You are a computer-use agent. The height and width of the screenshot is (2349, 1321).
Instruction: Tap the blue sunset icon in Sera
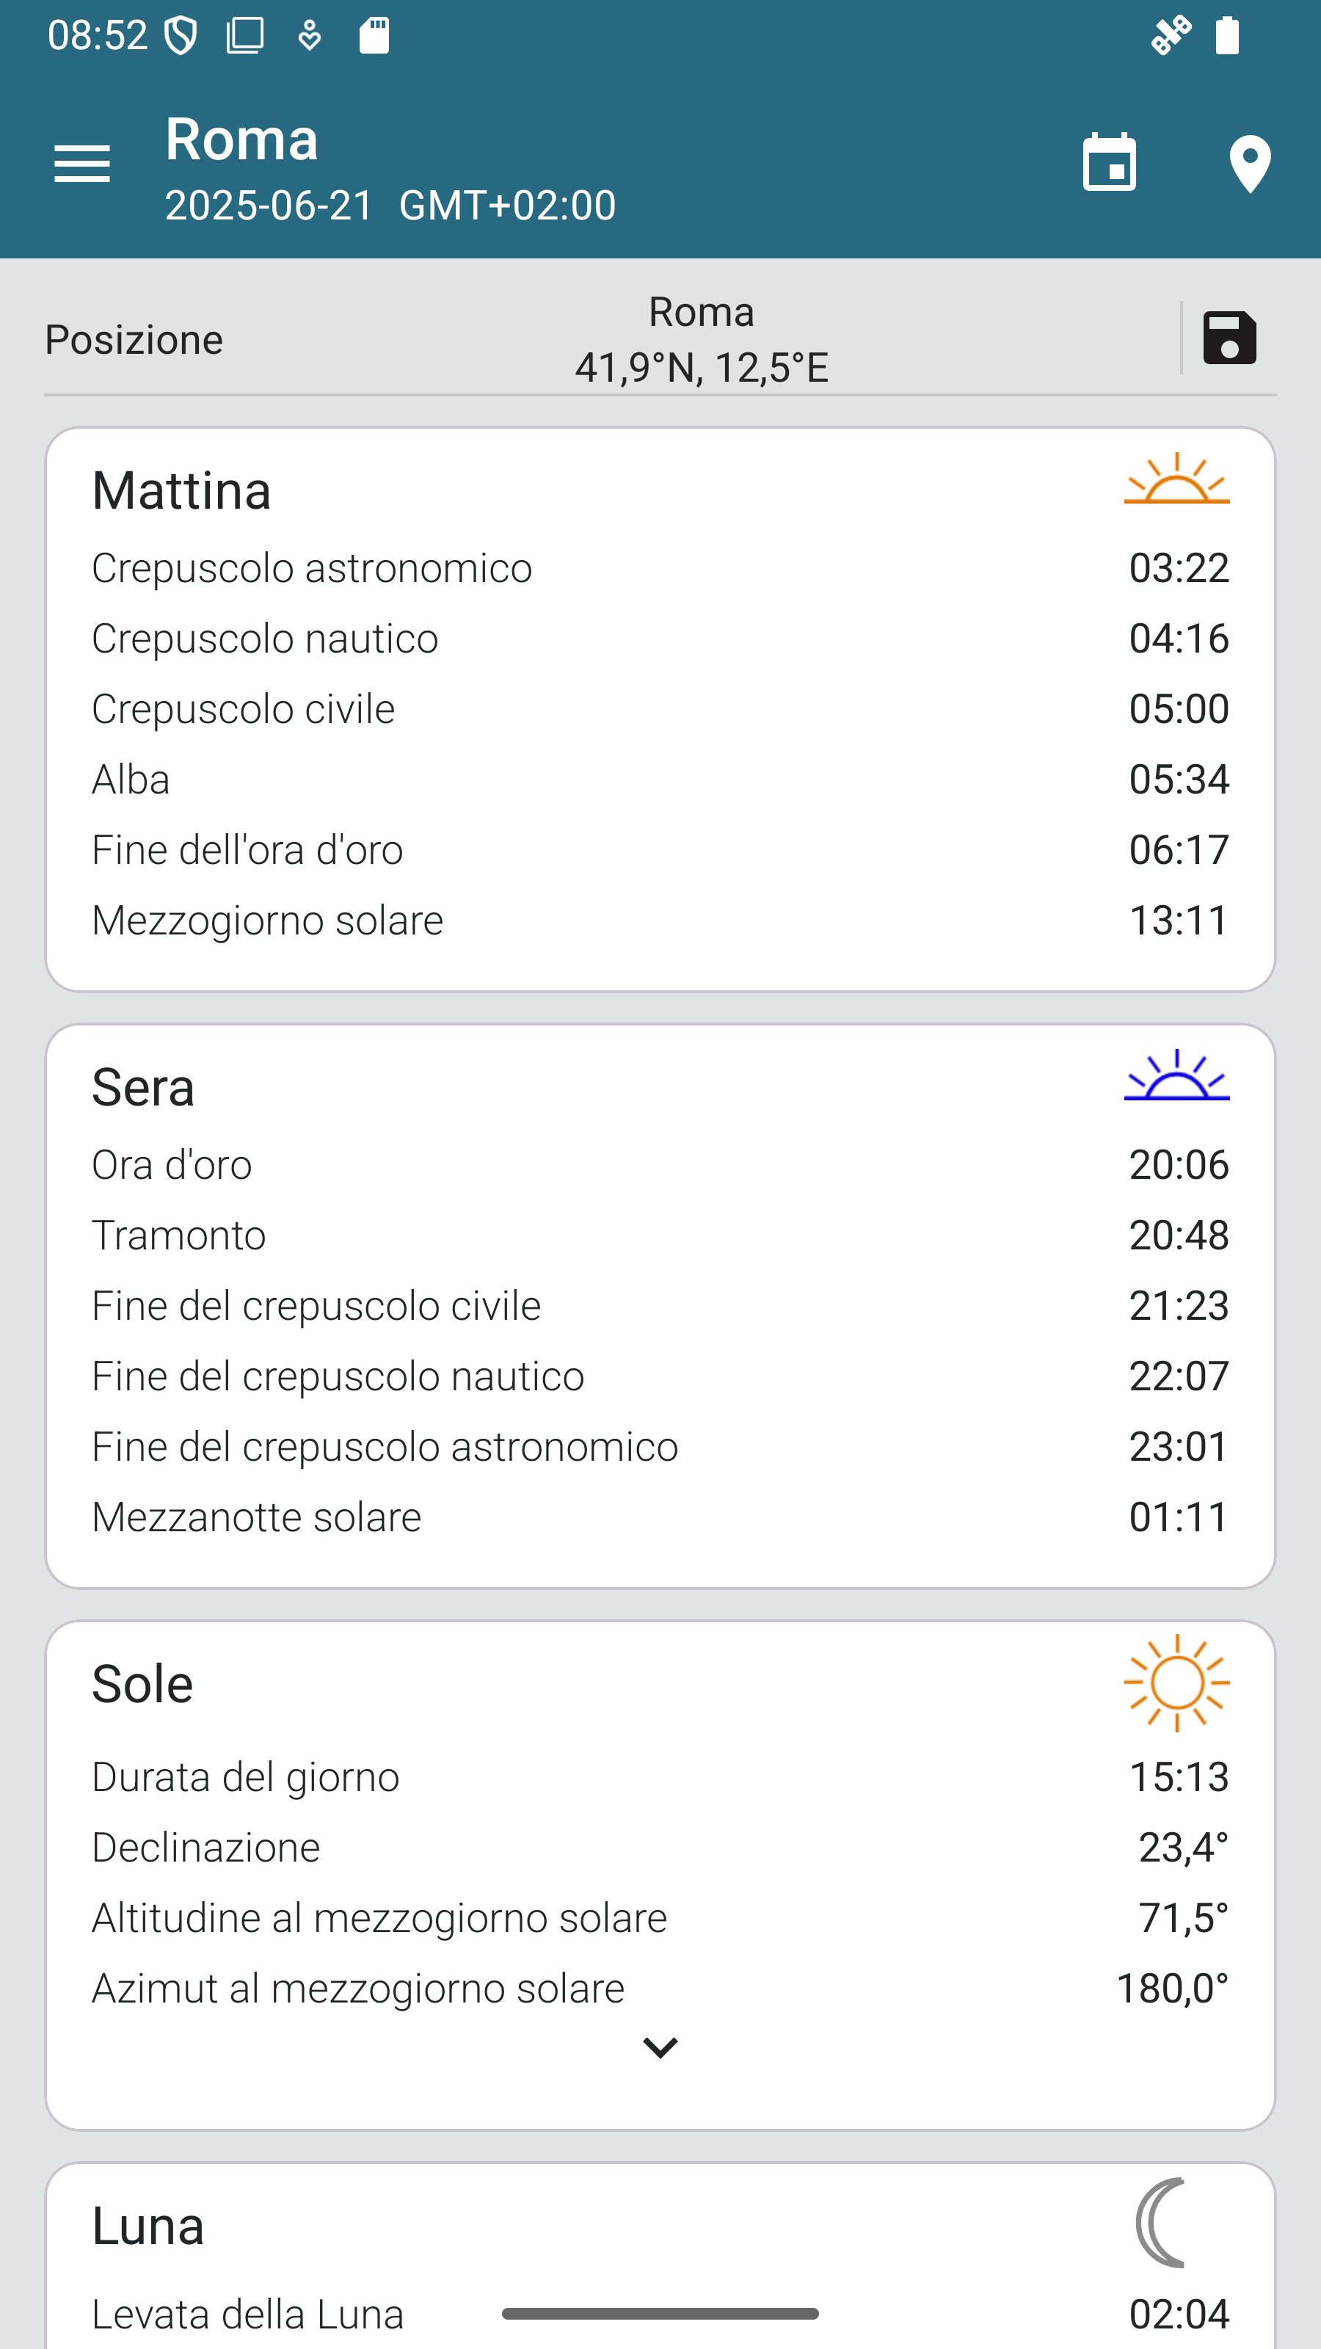pos(1176,1076)
